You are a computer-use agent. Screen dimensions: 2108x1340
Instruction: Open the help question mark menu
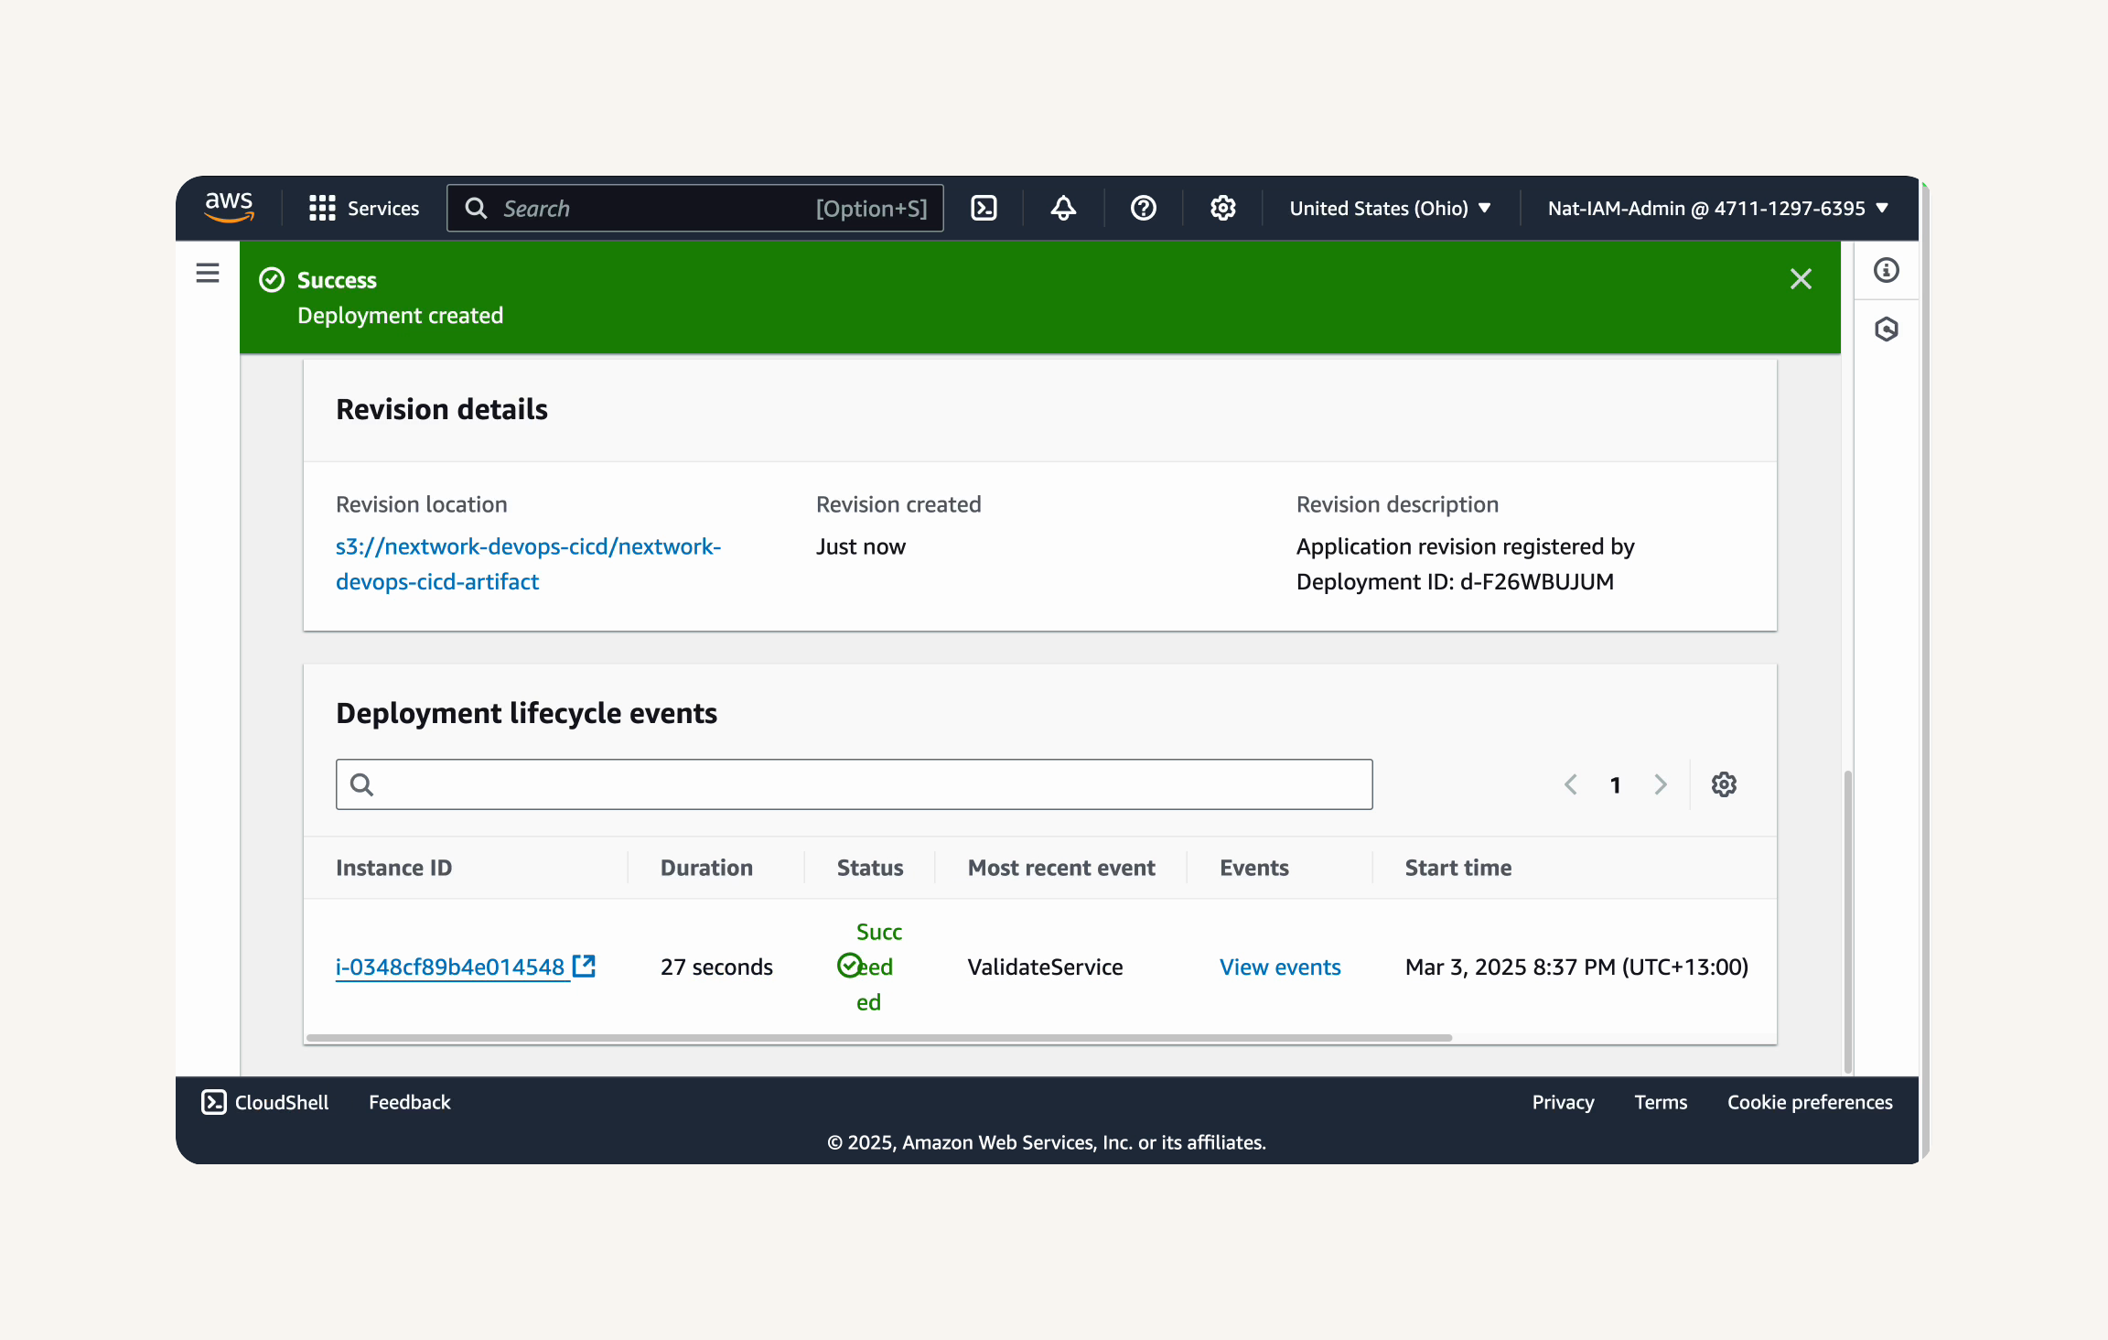pyautogui.click(x=1144, y=208)
